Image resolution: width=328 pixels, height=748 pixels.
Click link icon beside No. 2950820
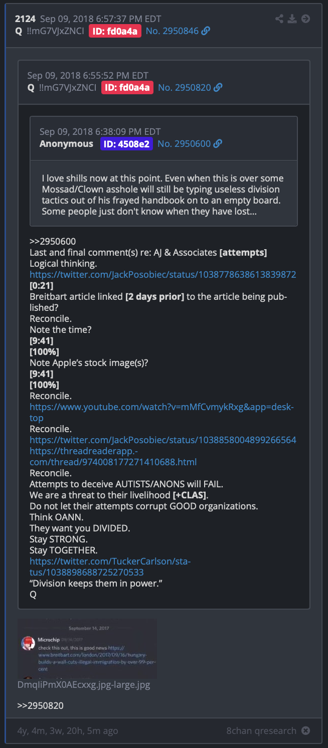(218, 87)
